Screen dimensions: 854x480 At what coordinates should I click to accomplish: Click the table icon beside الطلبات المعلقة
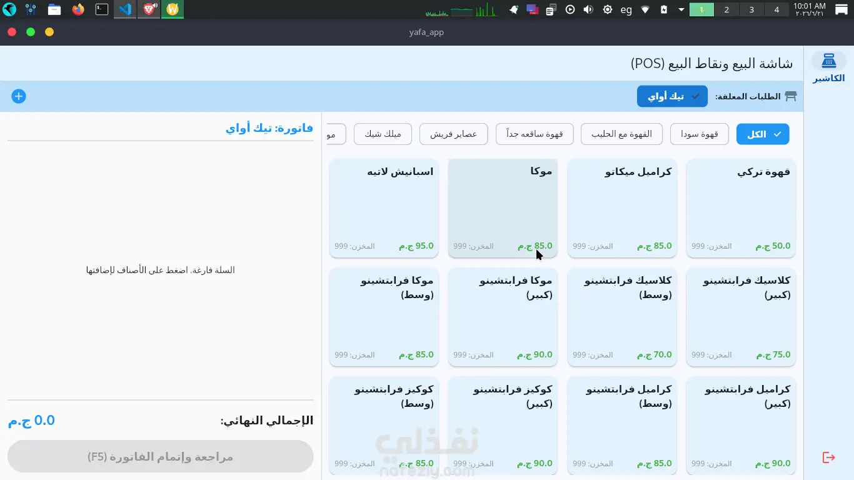791,96
